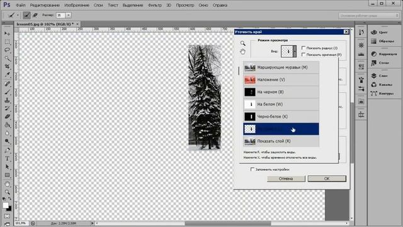
Task: Choose Наложение (V) view mode
Action: (281, 80)
